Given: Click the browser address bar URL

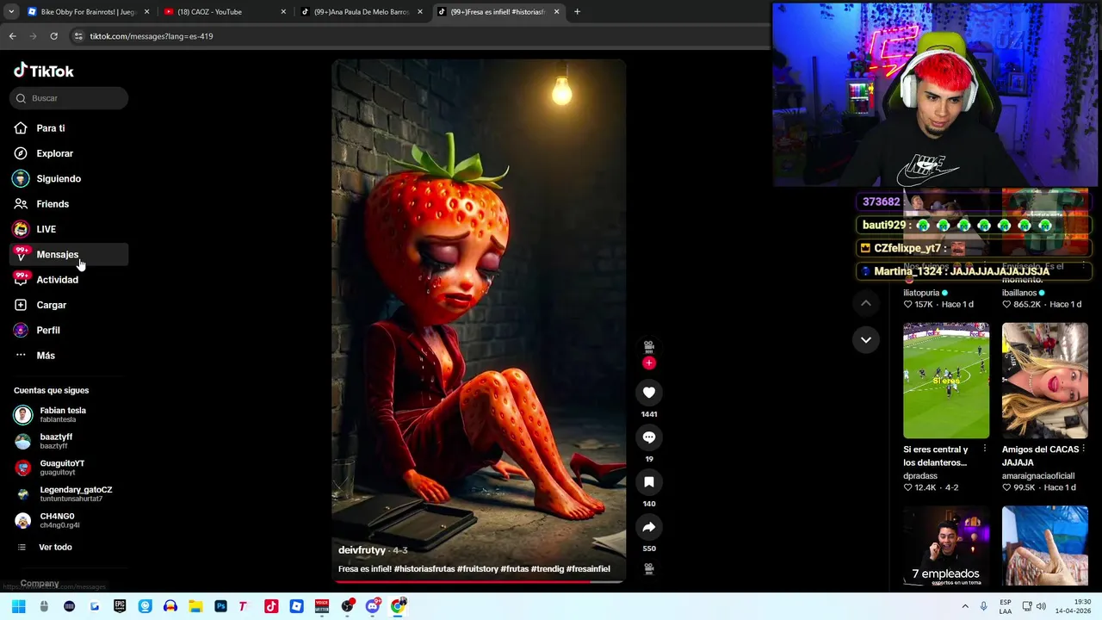Looking at the screenshot, I should 152,36.
